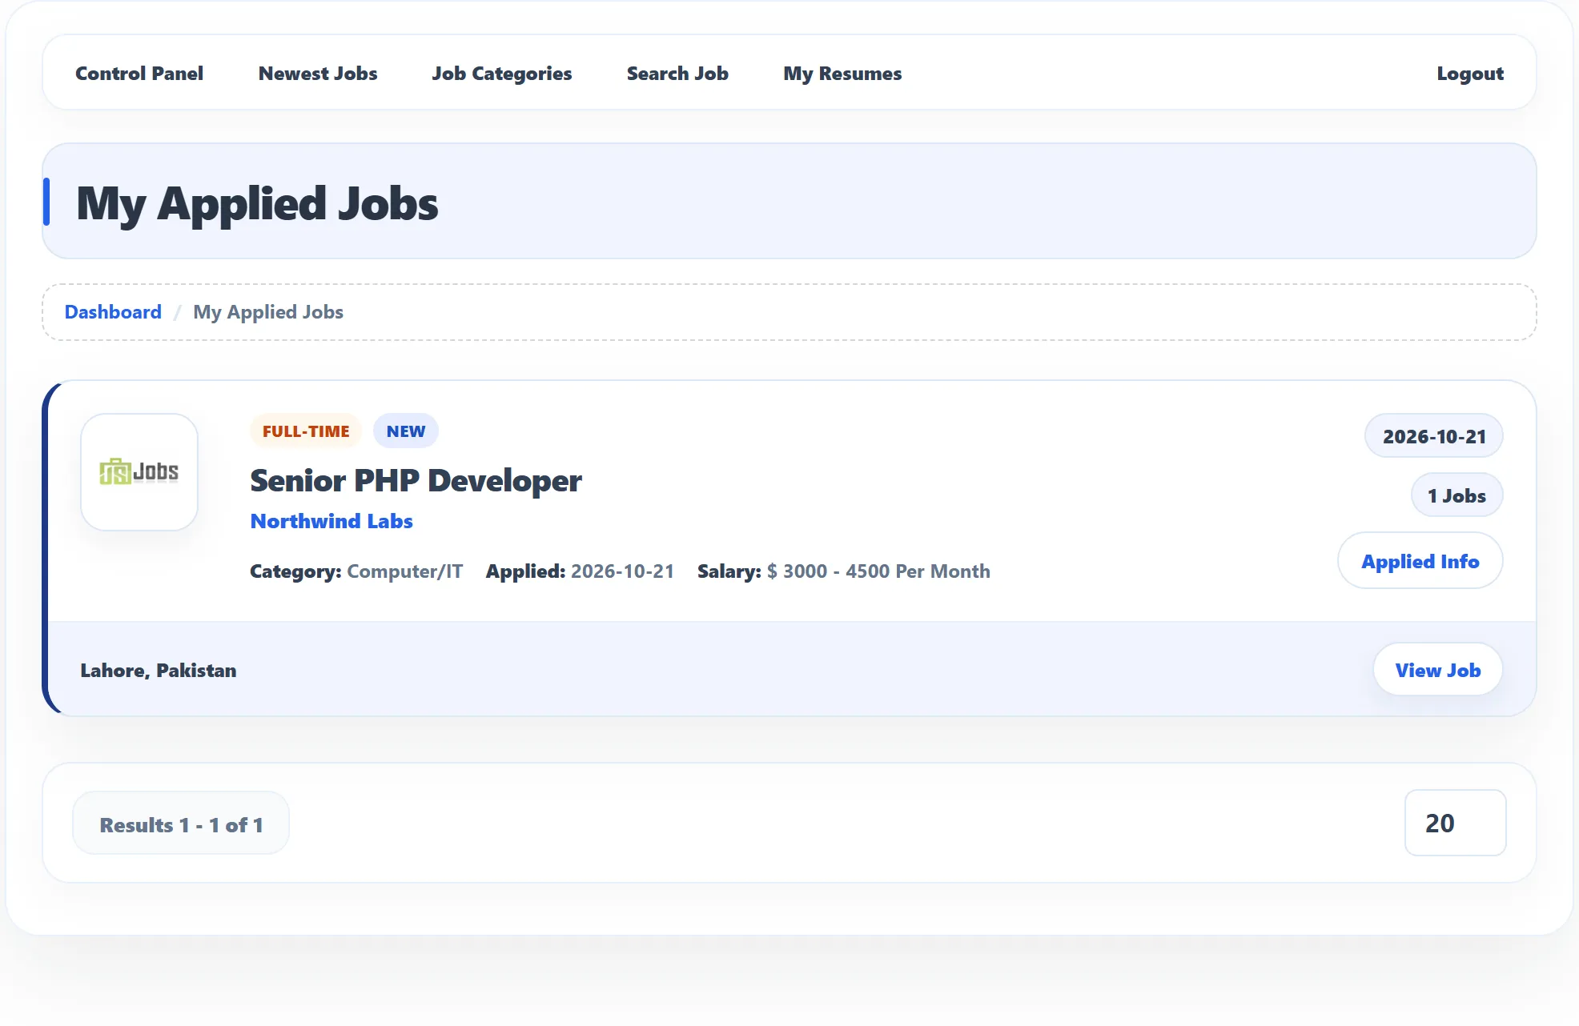Open Job Categories in the navigation
Image resolution: width=1579 pixels, height=1026 pixels.
tap(502, 74)
